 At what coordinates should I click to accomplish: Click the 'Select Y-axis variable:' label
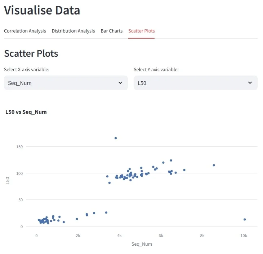click(x=156, y=69)
